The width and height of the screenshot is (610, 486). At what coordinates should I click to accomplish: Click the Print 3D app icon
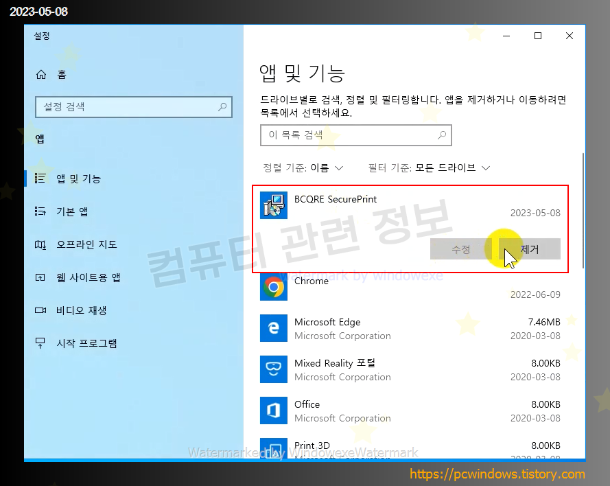[x=274, y=449]
